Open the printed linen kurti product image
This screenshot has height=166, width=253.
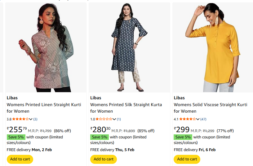pos(46,48)
